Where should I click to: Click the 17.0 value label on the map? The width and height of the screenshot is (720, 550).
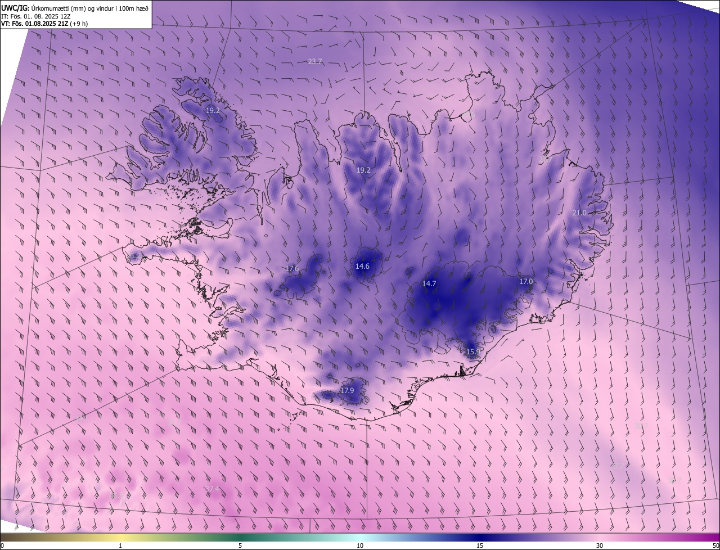526,281
